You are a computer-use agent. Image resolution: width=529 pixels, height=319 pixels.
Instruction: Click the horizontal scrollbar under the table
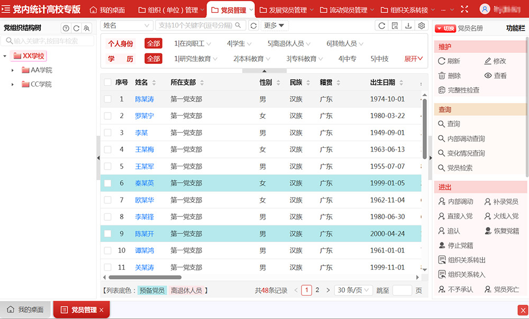point(145,278)
